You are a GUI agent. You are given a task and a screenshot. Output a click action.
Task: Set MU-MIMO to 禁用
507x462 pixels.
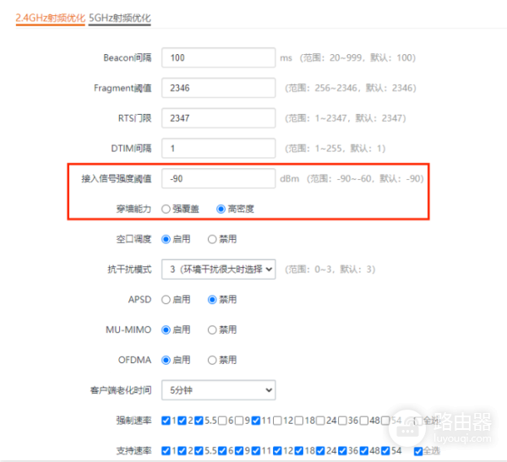click(213, 329)
